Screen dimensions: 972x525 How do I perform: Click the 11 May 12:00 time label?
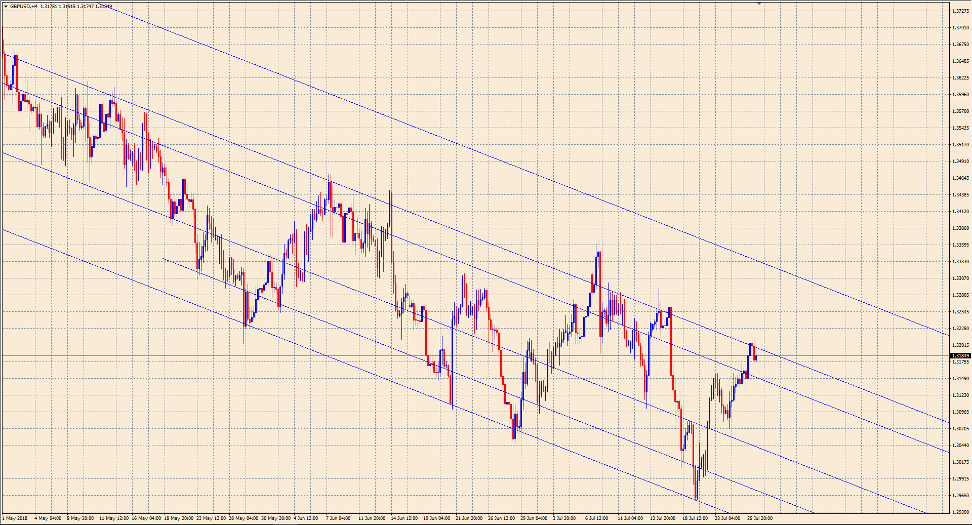[114, 518]
